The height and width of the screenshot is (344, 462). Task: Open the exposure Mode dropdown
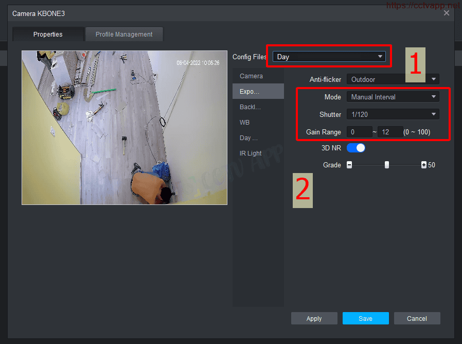pos(393,97)
